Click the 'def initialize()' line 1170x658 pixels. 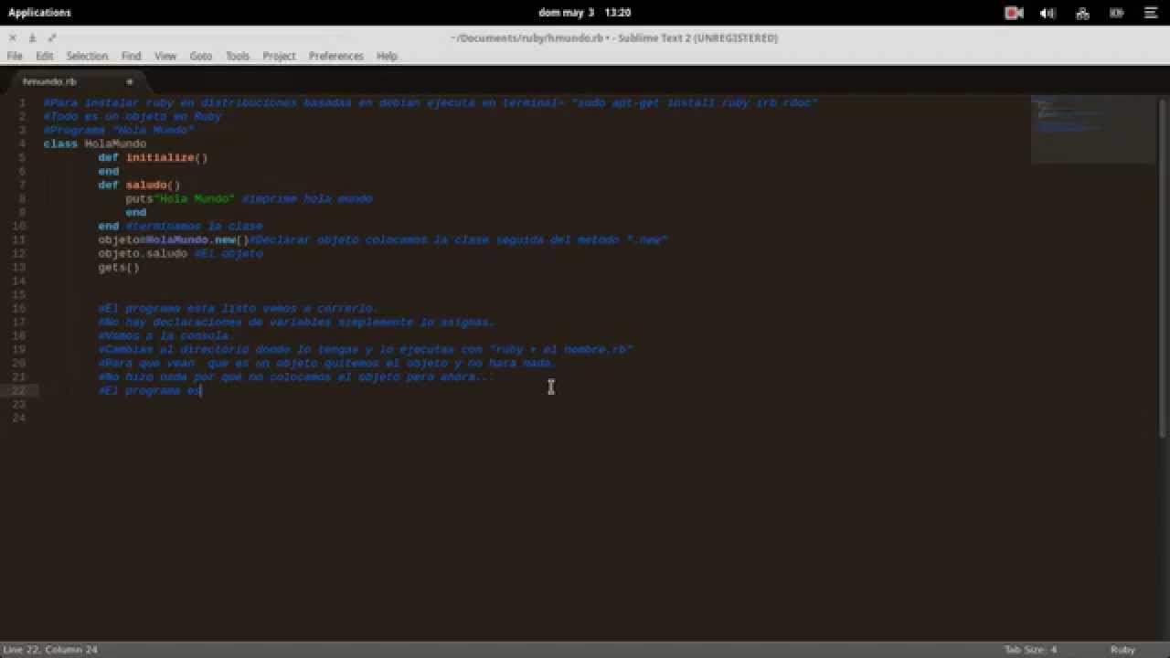click(154, 157)
